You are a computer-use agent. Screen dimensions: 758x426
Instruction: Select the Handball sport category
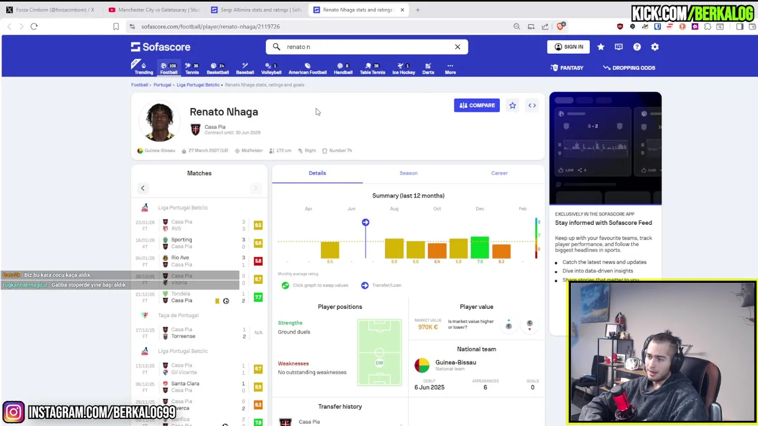343,68
